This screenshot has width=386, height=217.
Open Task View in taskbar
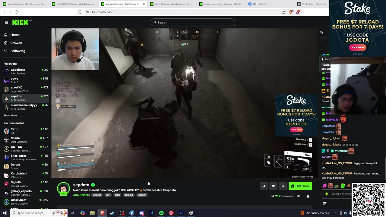(x=72, y=213)
